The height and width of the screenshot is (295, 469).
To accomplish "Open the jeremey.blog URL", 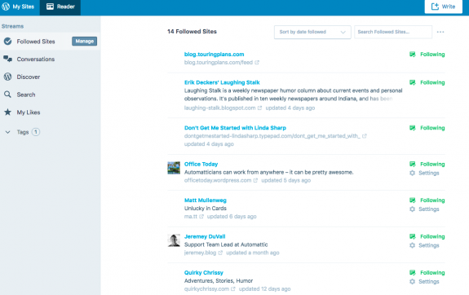I will (x=200, y=253).
